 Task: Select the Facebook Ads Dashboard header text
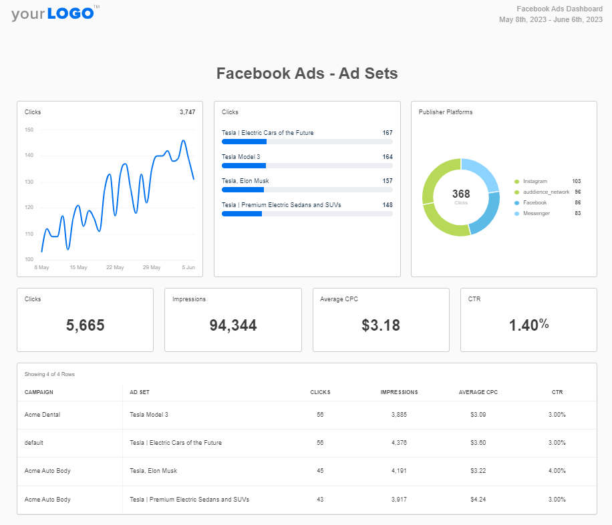point(559,9)
